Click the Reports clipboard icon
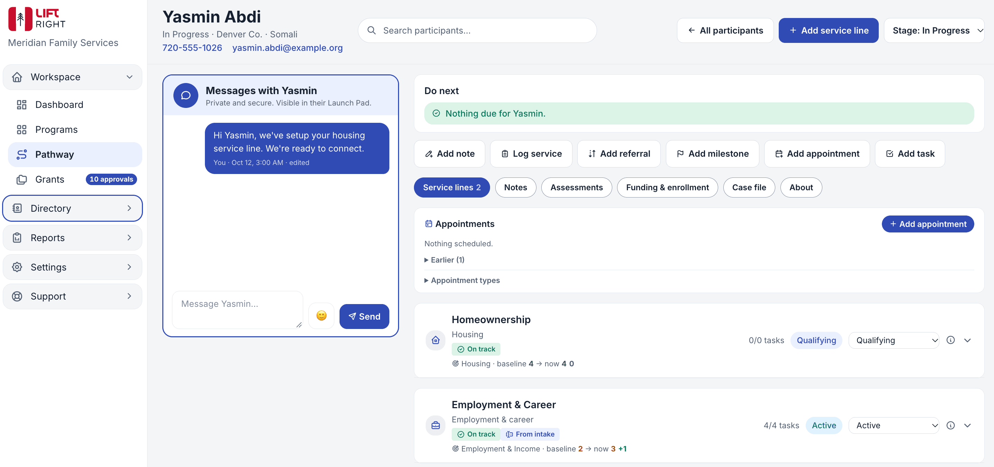This screenshot has width=994, height=467. click(x=17, y=238)
